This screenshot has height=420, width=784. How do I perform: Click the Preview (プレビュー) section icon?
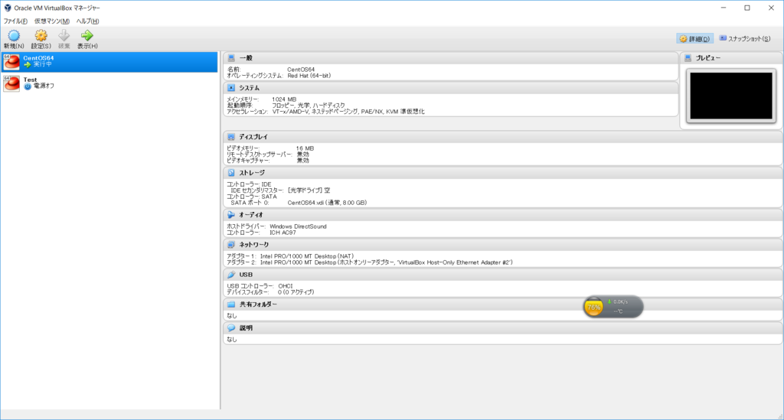688,58
